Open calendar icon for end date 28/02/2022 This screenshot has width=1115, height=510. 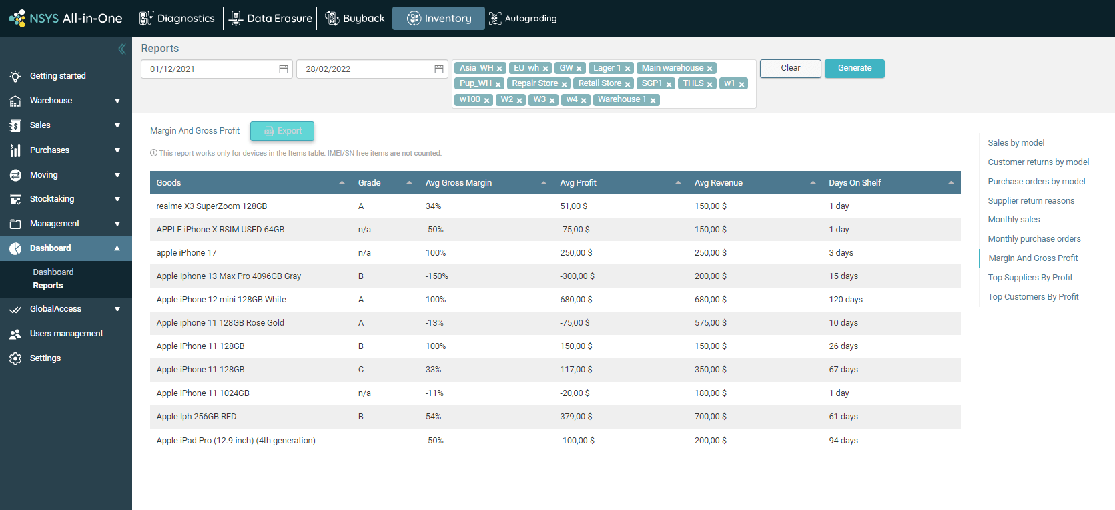439,69
